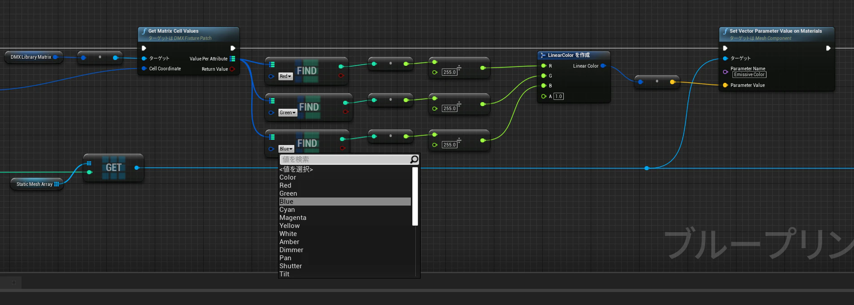Open the Blue key dropdown on FIND node
The height and width of the screenshot is (305, 854).
pyautogui.click(x=286, y=149)
